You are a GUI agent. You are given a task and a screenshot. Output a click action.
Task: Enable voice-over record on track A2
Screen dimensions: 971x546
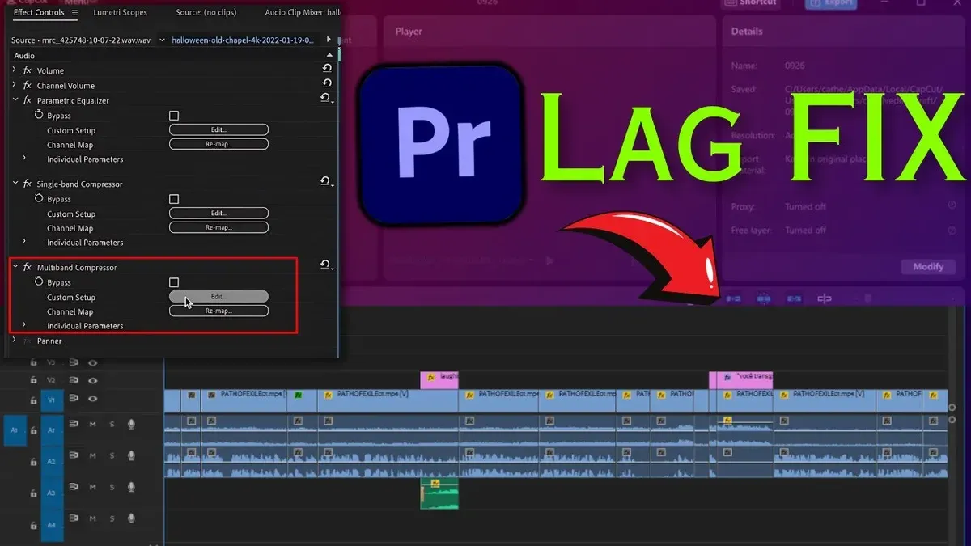(x=131, y=455)
